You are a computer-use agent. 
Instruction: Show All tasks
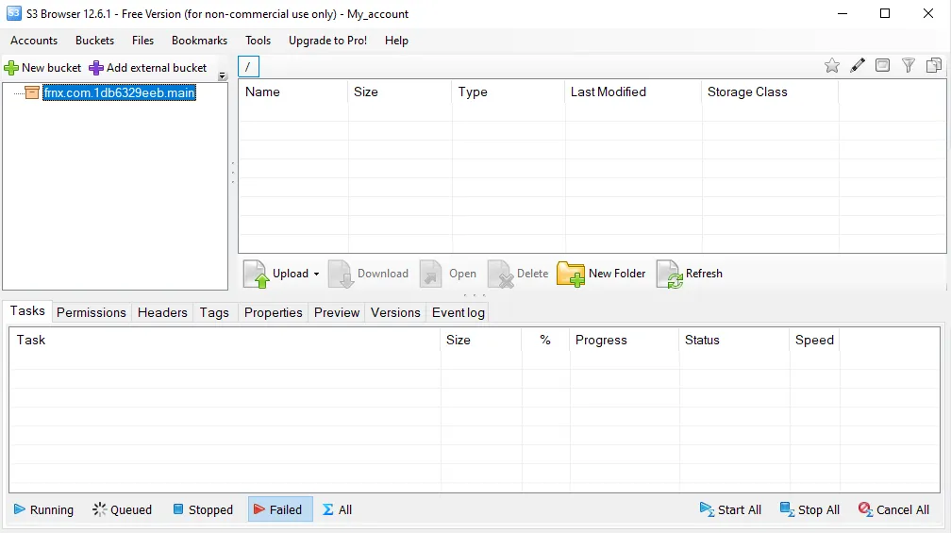(x=337, y=510)
